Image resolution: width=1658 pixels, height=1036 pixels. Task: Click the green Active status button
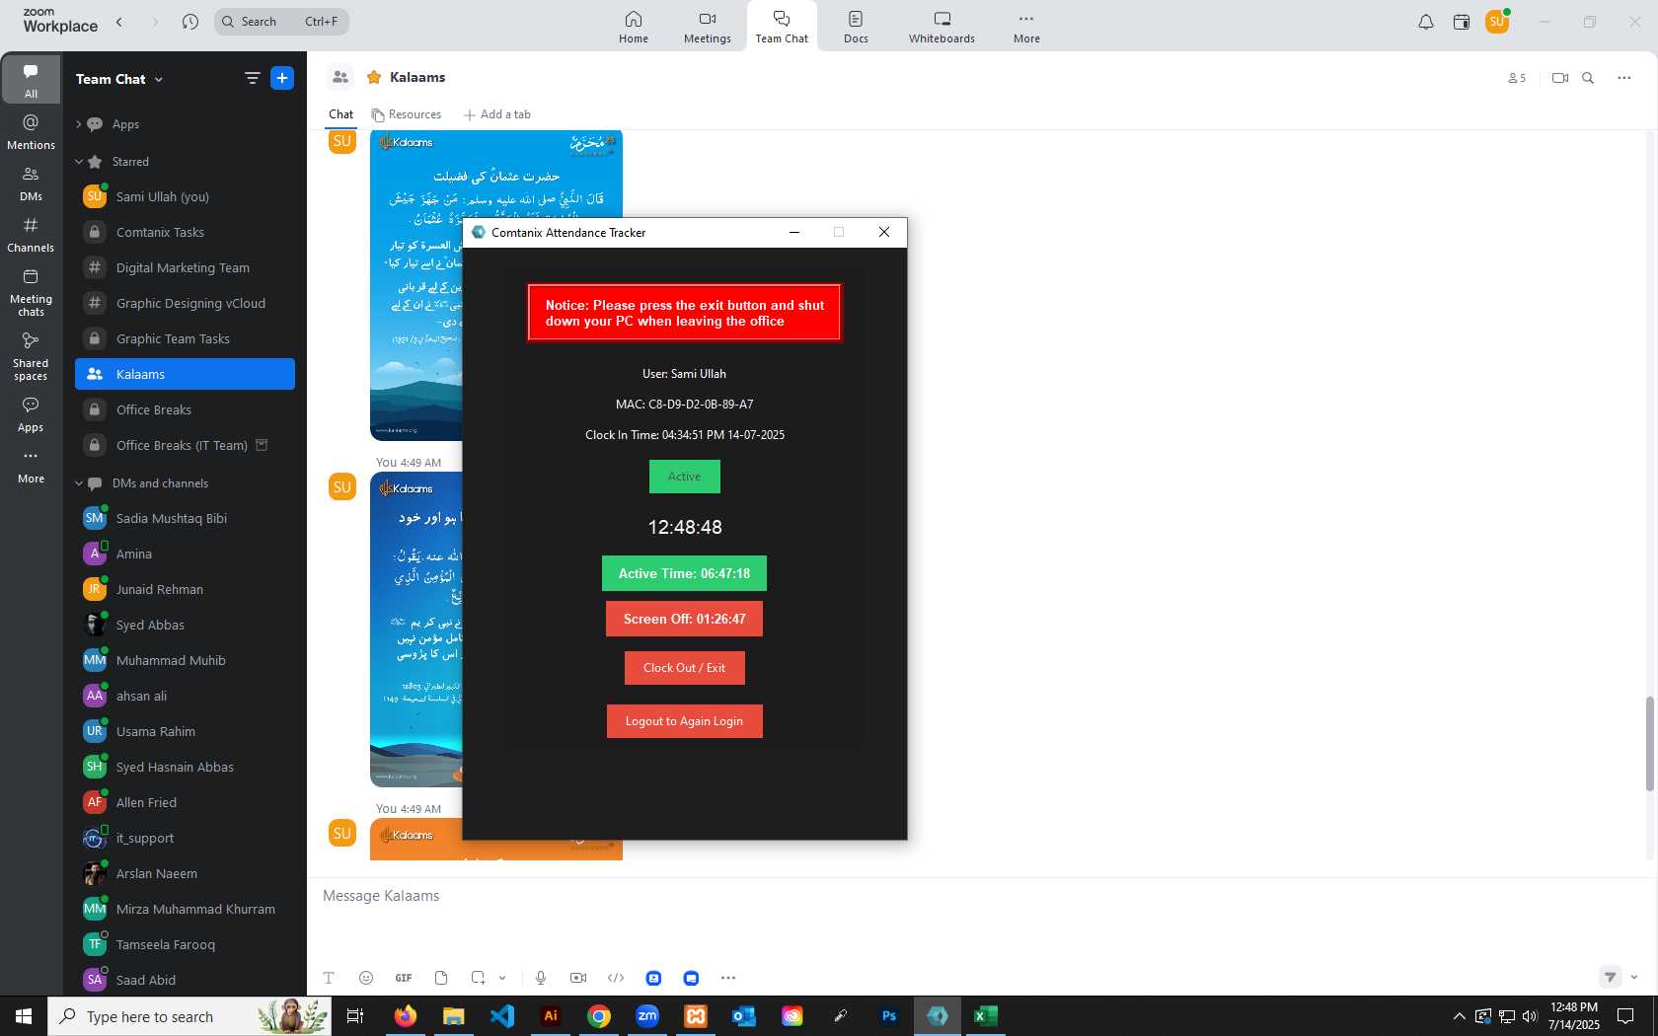coord(684,477)
